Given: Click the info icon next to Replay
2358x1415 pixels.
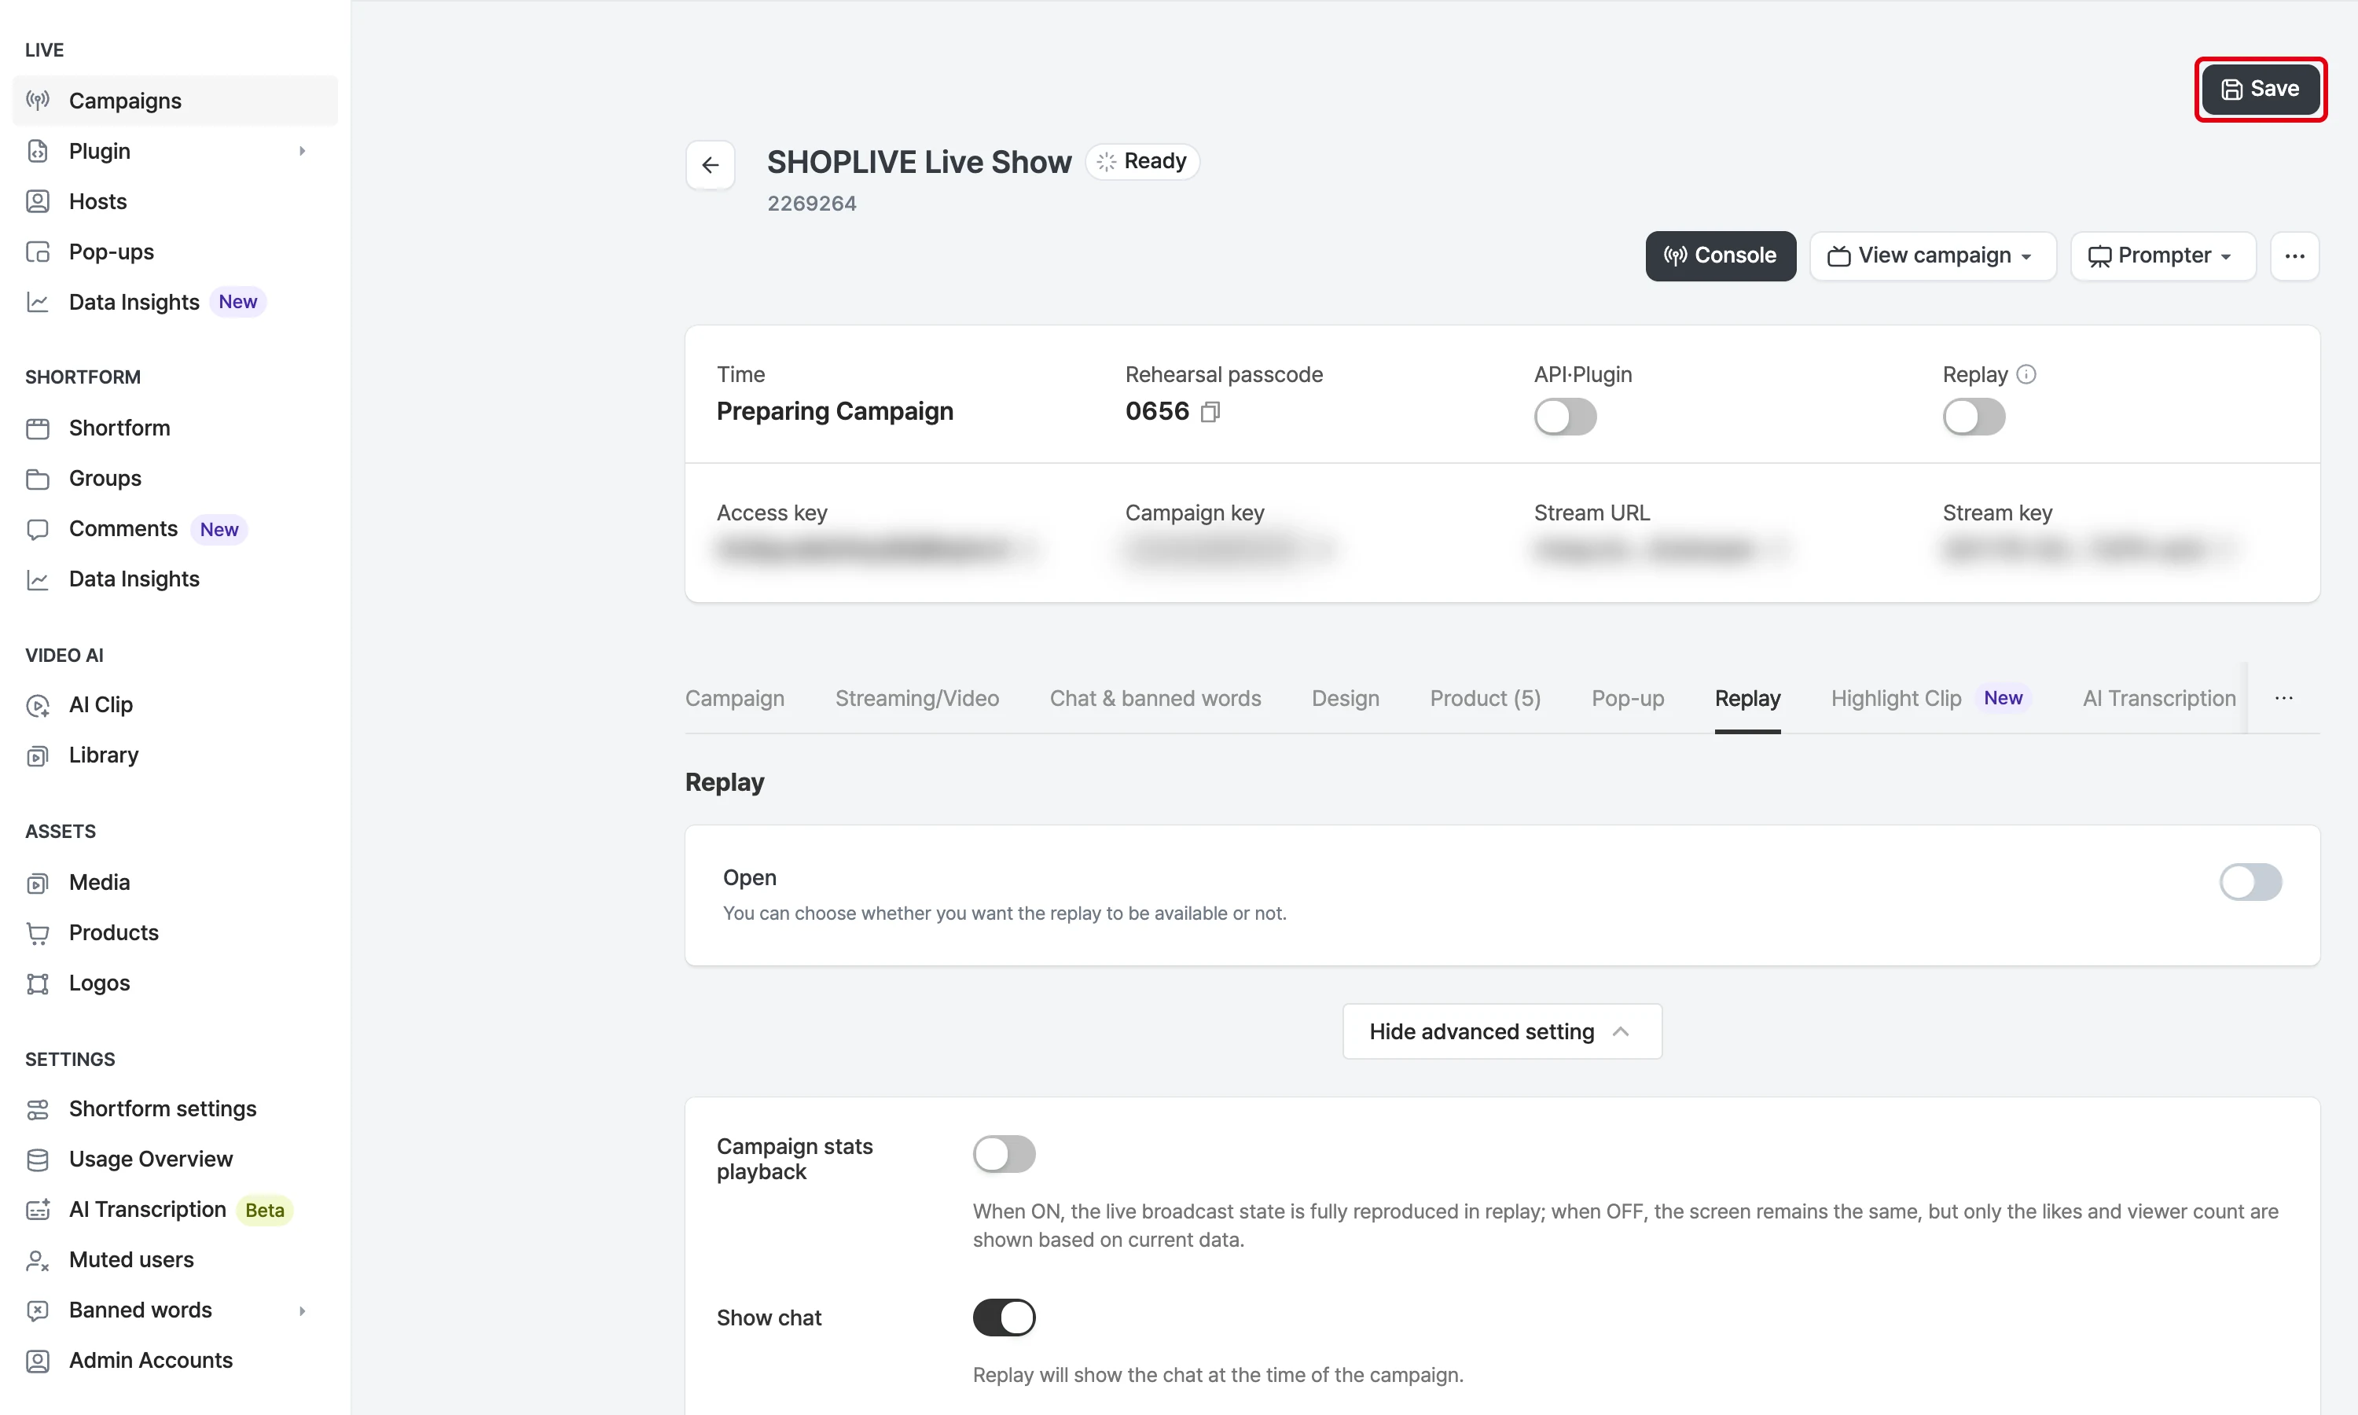Looking at the screenshot, I should [2026, 375].
